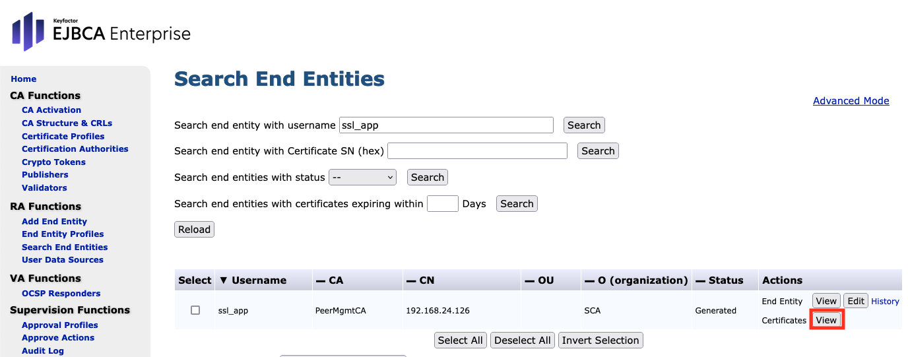Edit the ssl_app end entity

(856, 301)
